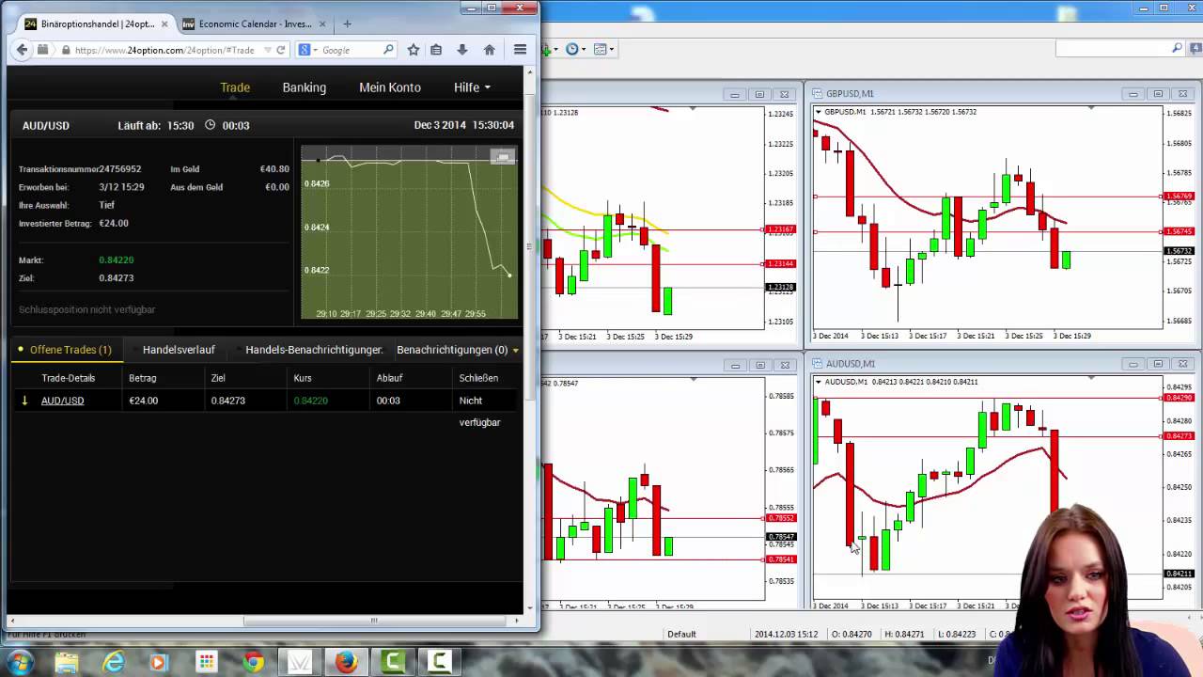
Task: Click the Firefox address bar URL
Action: point(164,50)
